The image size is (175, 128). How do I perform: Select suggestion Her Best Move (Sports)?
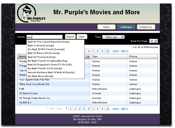click(40, 76)
